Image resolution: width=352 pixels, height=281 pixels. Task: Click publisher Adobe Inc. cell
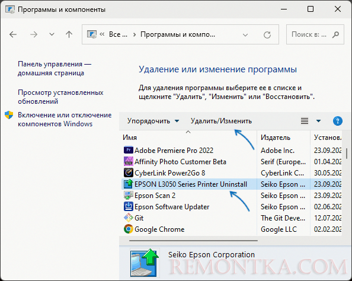tap(277, 150)
